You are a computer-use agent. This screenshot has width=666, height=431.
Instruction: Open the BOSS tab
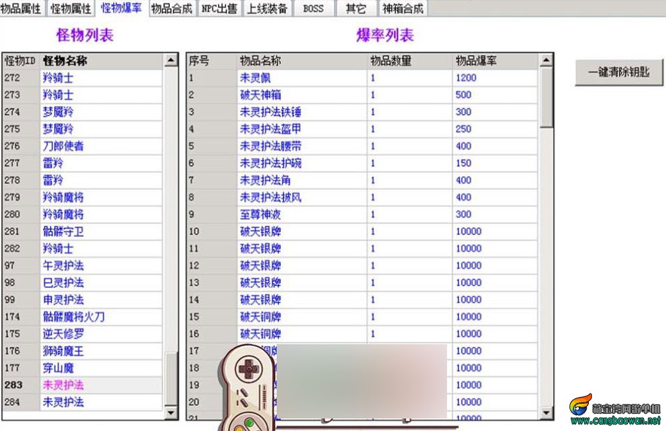tap(313, 8)
